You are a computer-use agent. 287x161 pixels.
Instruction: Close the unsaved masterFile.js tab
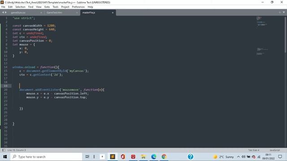(113, 13)
